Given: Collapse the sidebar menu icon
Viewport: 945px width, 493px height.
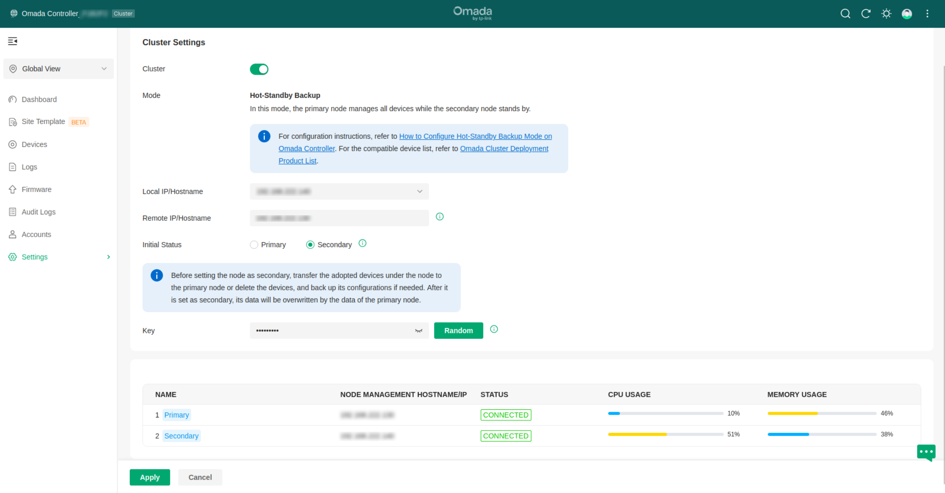Looking at the screenshot, I should pyautogui.click(x=13, y=41).
